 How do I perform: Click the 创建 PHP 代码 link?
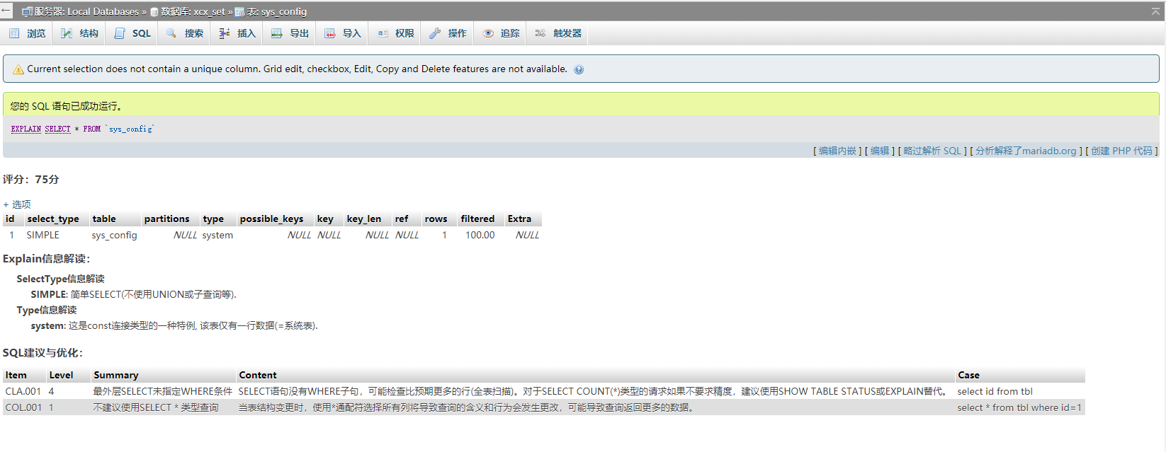click(1121, 151)
